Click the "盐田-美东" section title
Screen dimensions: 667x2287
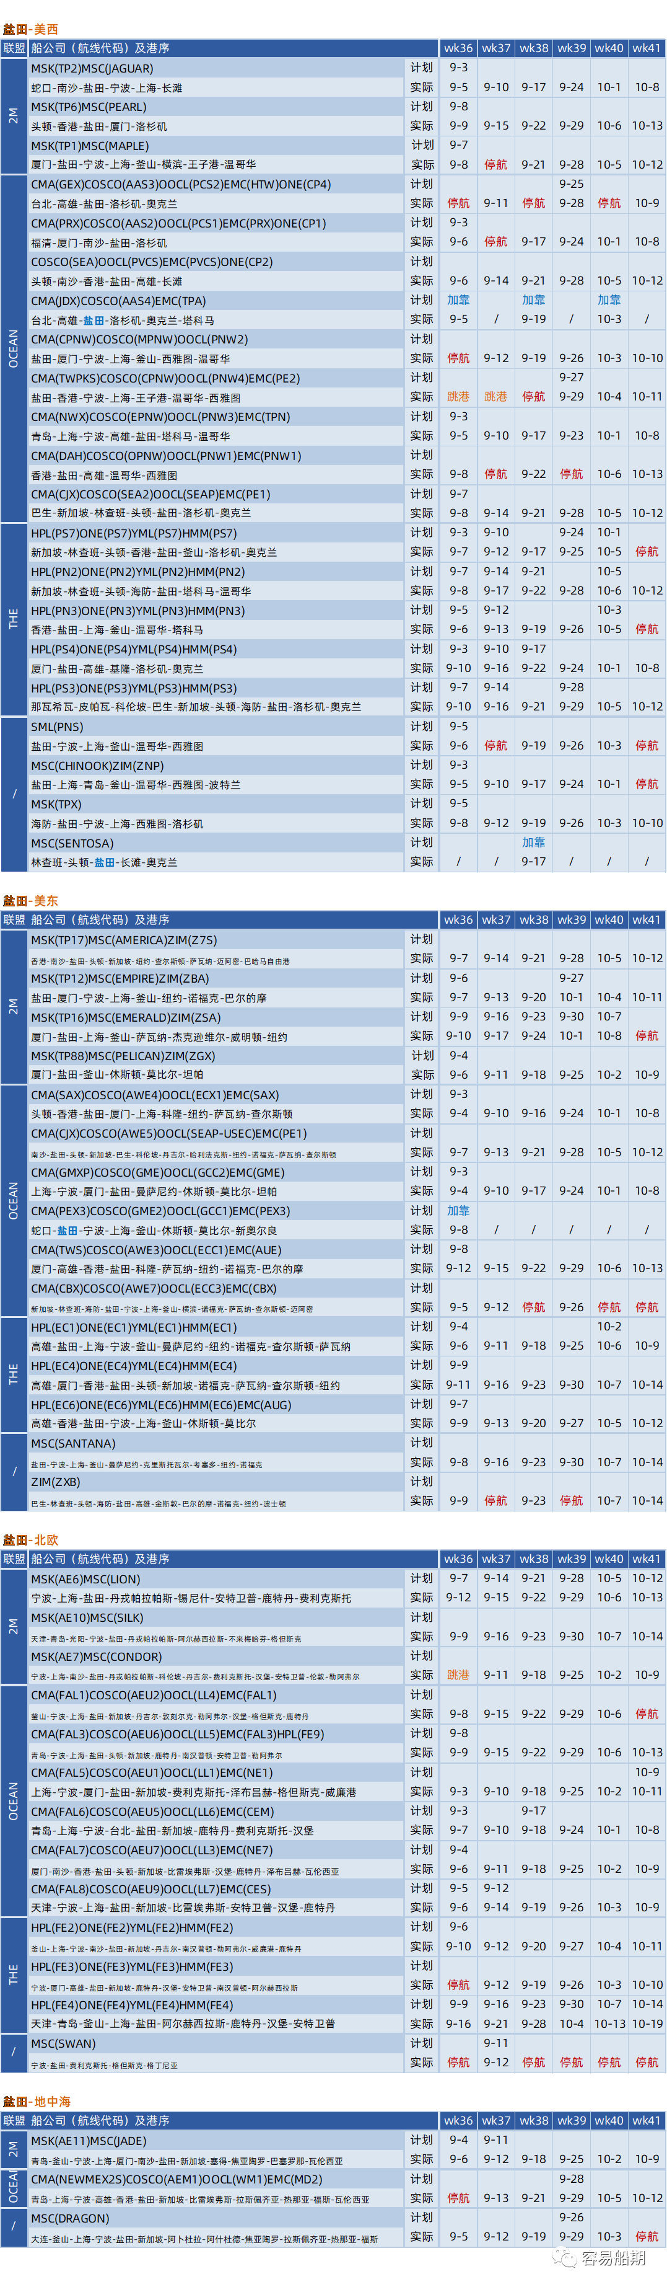click(x=30, y=901)
